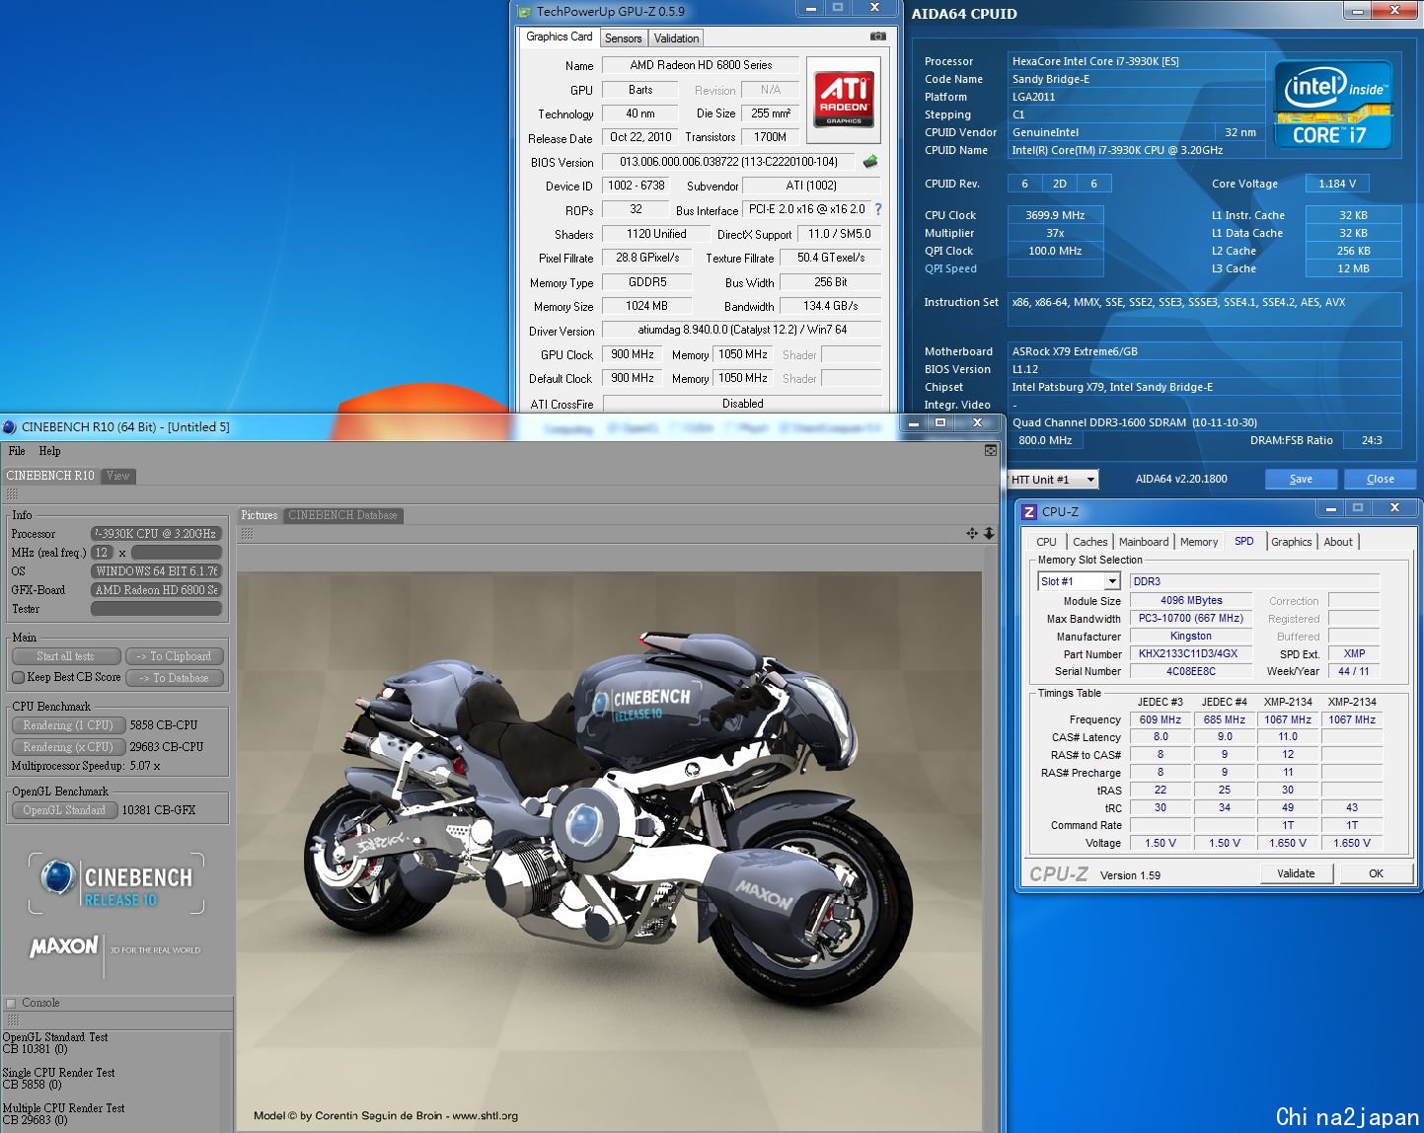
Task: Click the QPI Speed label in AIDA64
Action: (x=950, y=268)
